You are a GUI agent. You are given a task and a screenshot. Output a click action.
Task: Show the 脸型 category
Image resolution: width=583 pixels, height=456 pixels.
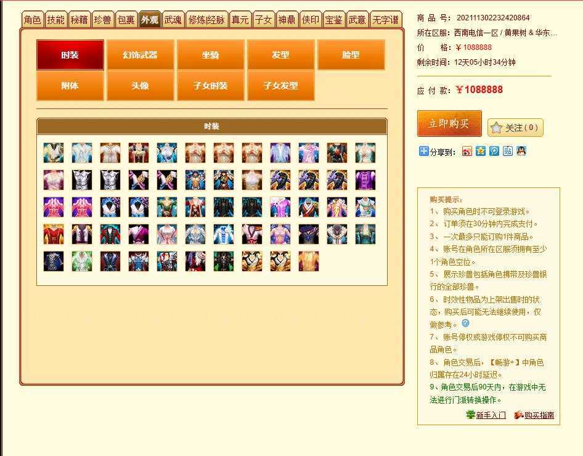(x=351, y=55)
